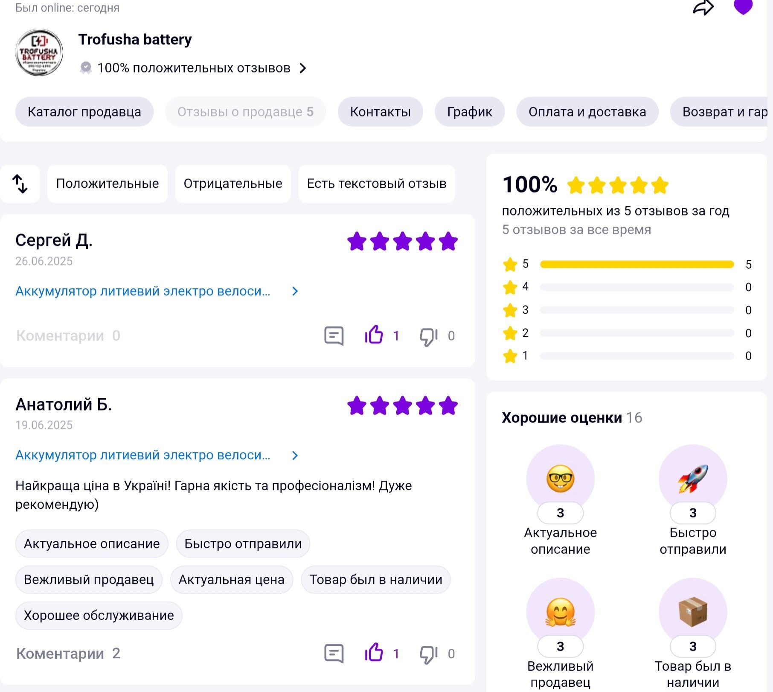This screenshot has width=773, height=692.
Task: Click Анатолий's review text Найкраща ціна
Action: [x=214, y=495]
